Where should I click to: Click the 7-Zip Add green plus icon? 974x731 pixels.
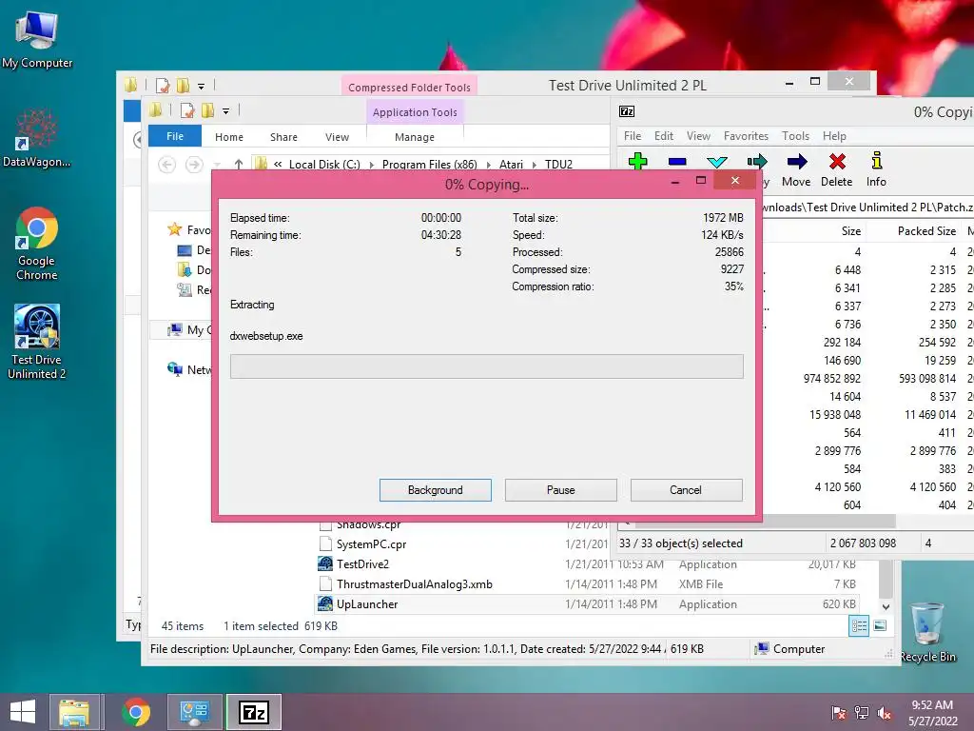[638, 162]
